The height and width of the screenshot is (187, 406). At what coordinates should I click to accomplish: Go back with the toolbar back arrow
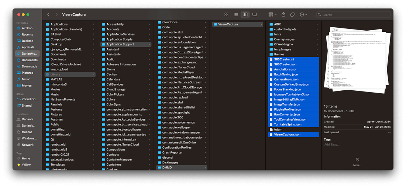point(48,15)
